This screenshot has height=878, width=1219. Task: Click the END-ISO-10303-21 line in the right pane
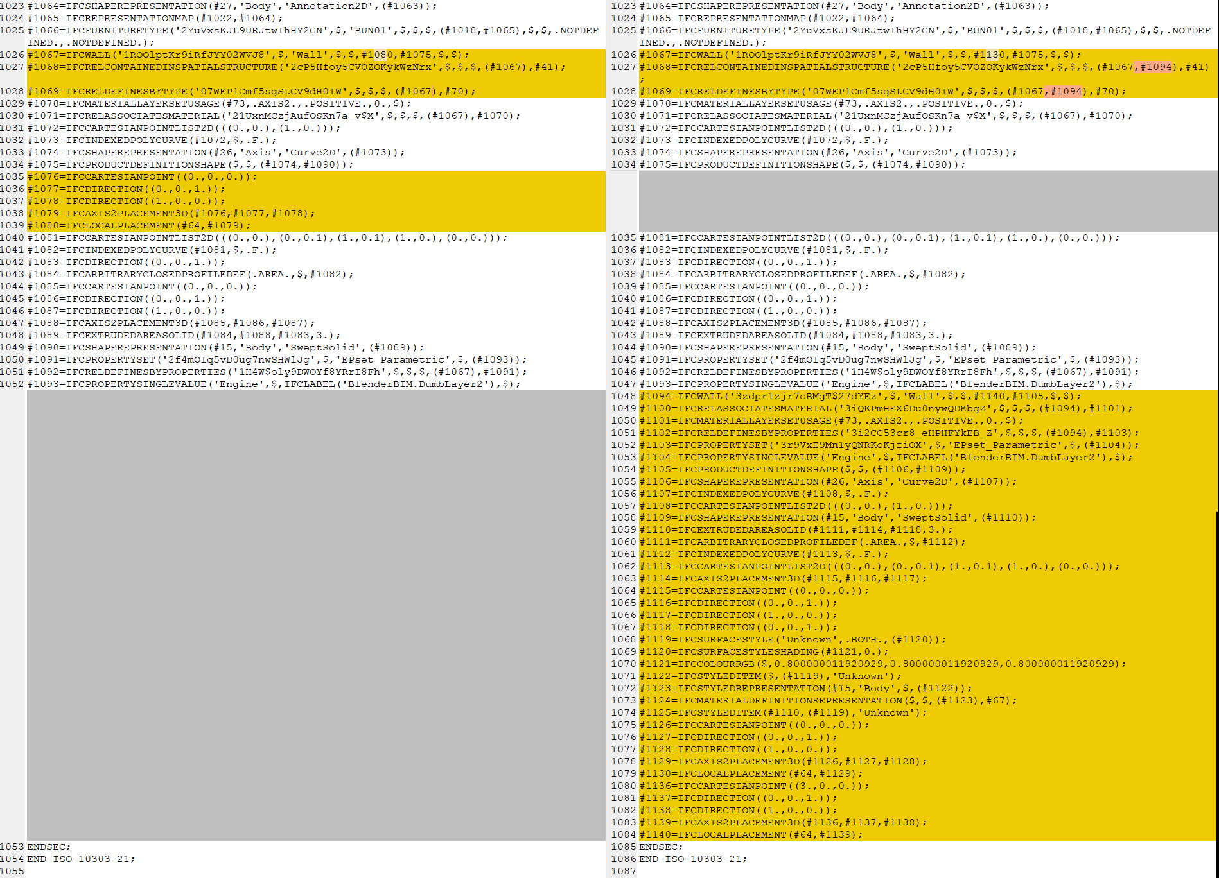tap(696, 858)
